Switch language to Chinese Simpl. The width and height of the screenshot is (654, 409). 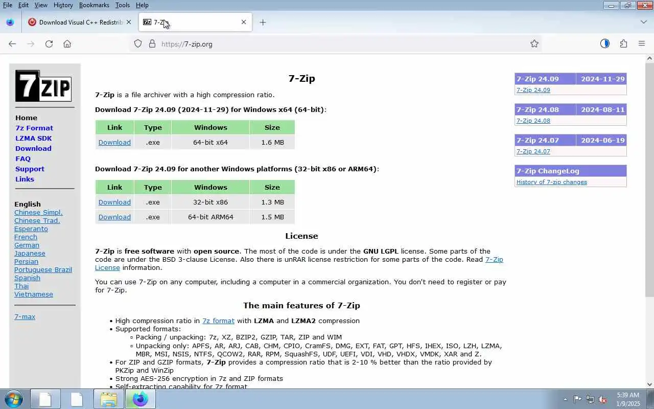click(x=38, y=212)
